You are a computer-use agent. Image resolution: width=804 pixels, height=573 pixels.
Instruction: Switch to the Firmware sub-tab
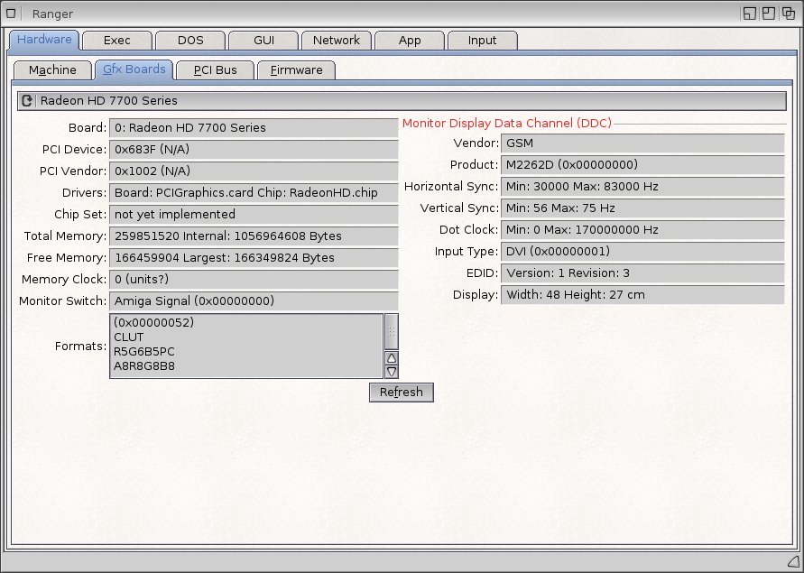tap(296, 69)
